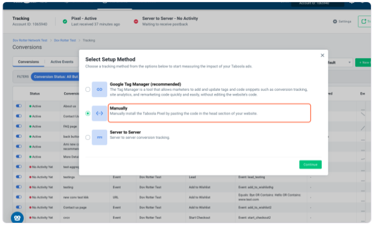Open Dov Rotter Network Test breadcrumb
This screenshot has height=226, width=372.
pos(30,40)
